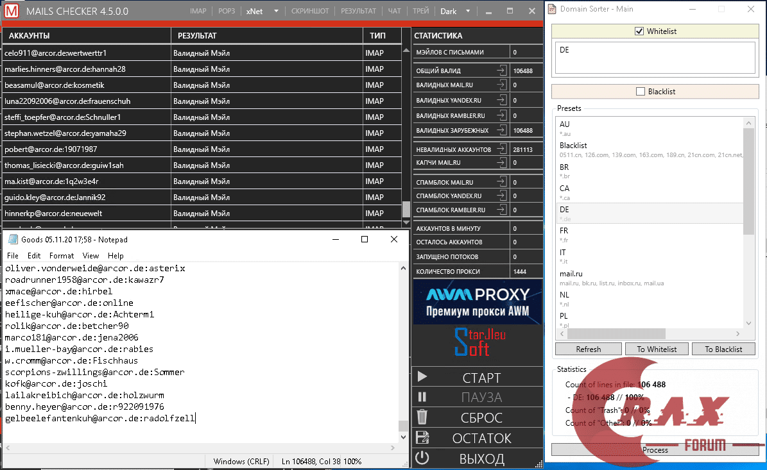Open Notepad File menu
The image size is (767, 470).
click(x=13, y=256)
